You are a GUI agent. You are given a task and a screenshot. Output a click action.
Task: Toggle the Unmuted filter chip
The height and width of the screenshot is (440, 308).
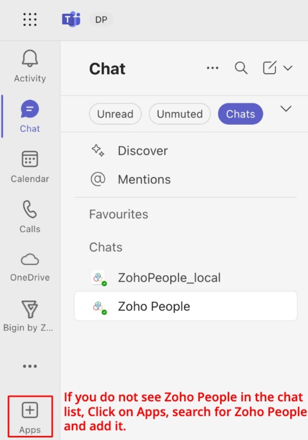click(x=180, y=114)
